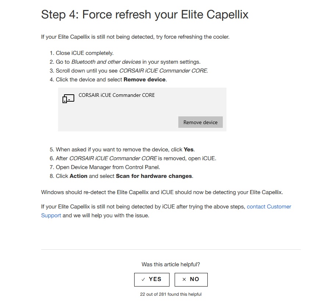This screenshot has height=302, width=332.
Task: Click the X icon inside NO button
Action: [x=184, y=279]
